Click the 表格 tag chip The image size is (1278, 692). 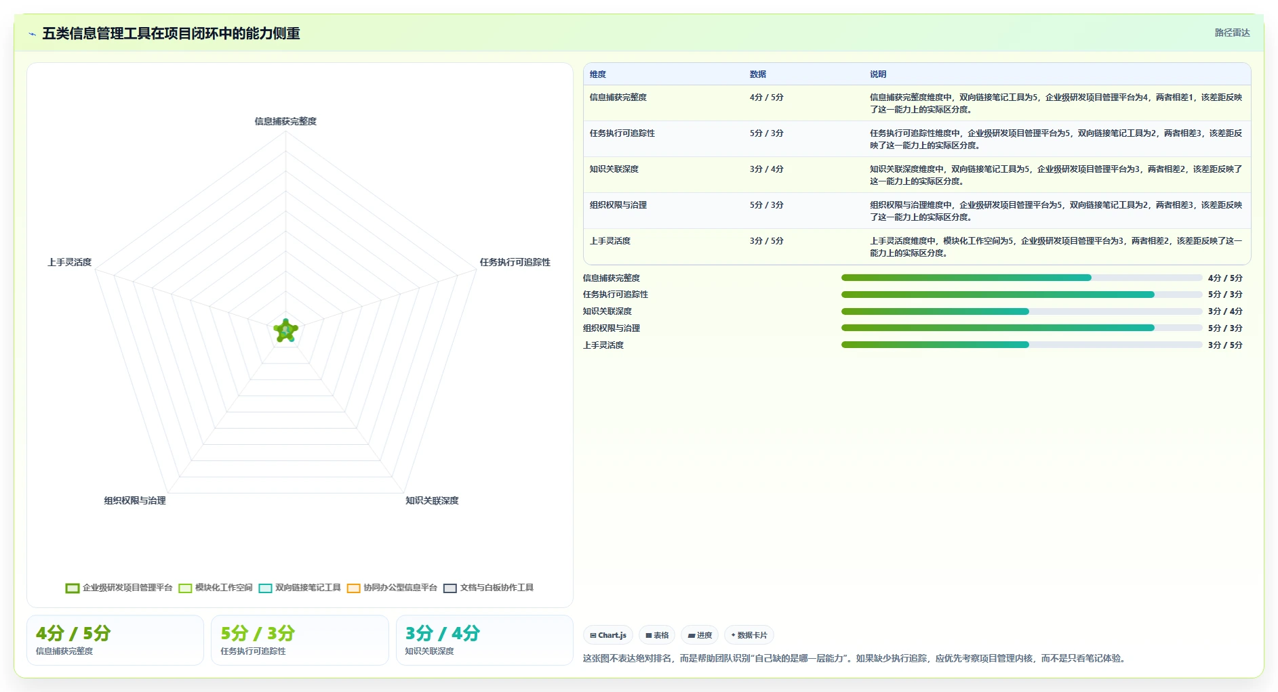pos(657,635)
